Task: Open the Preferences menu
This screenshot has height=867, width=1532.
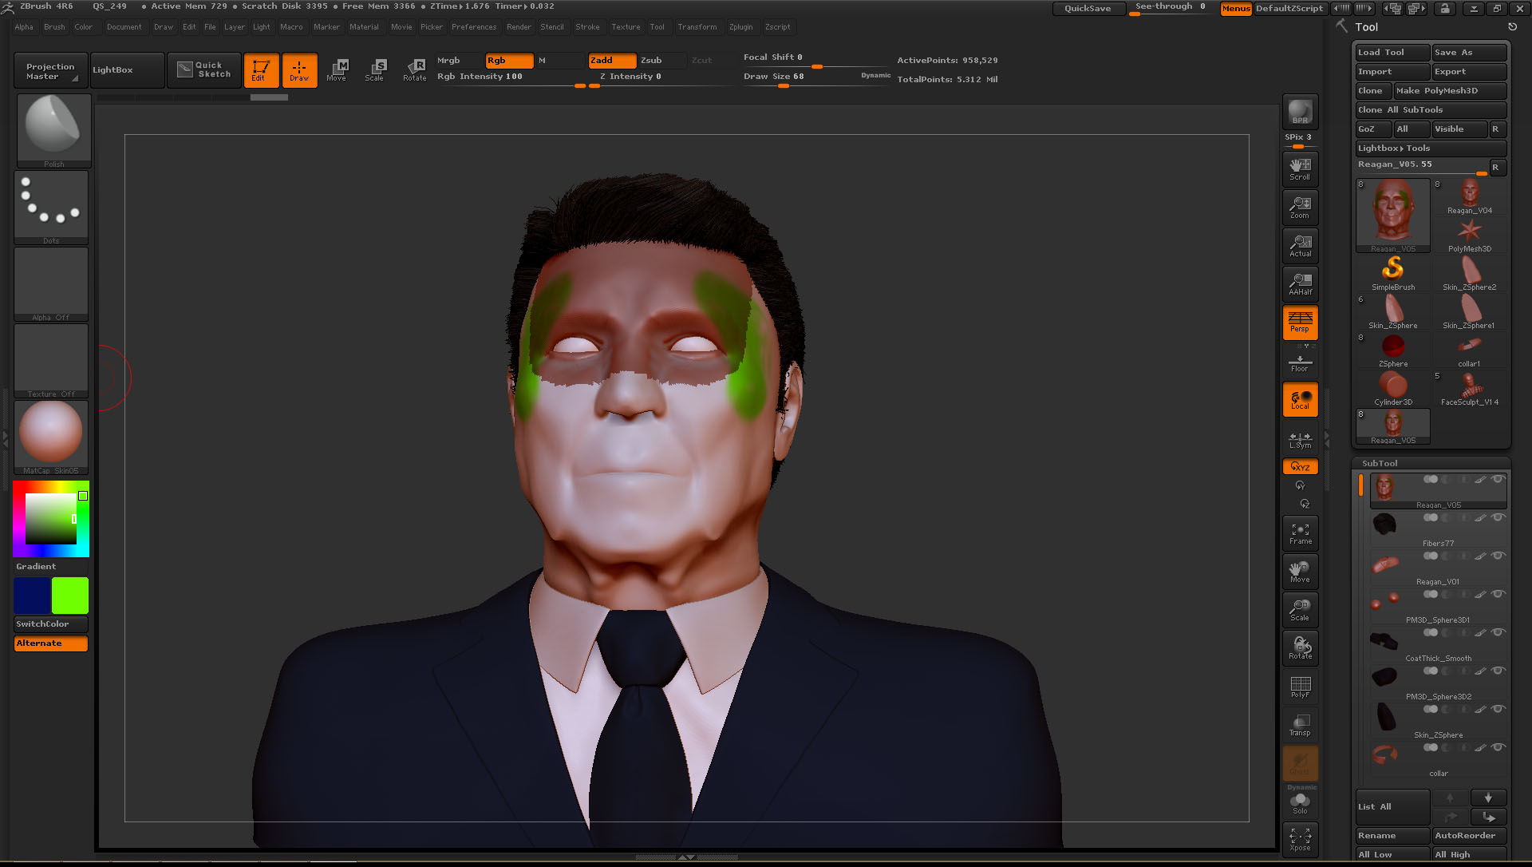Action: coord(474,26)
